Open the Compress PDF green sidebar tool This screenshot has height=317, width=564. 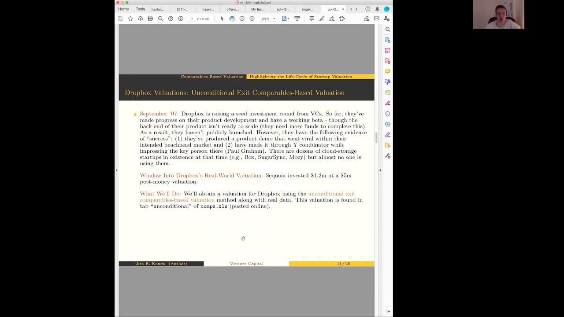388,92
